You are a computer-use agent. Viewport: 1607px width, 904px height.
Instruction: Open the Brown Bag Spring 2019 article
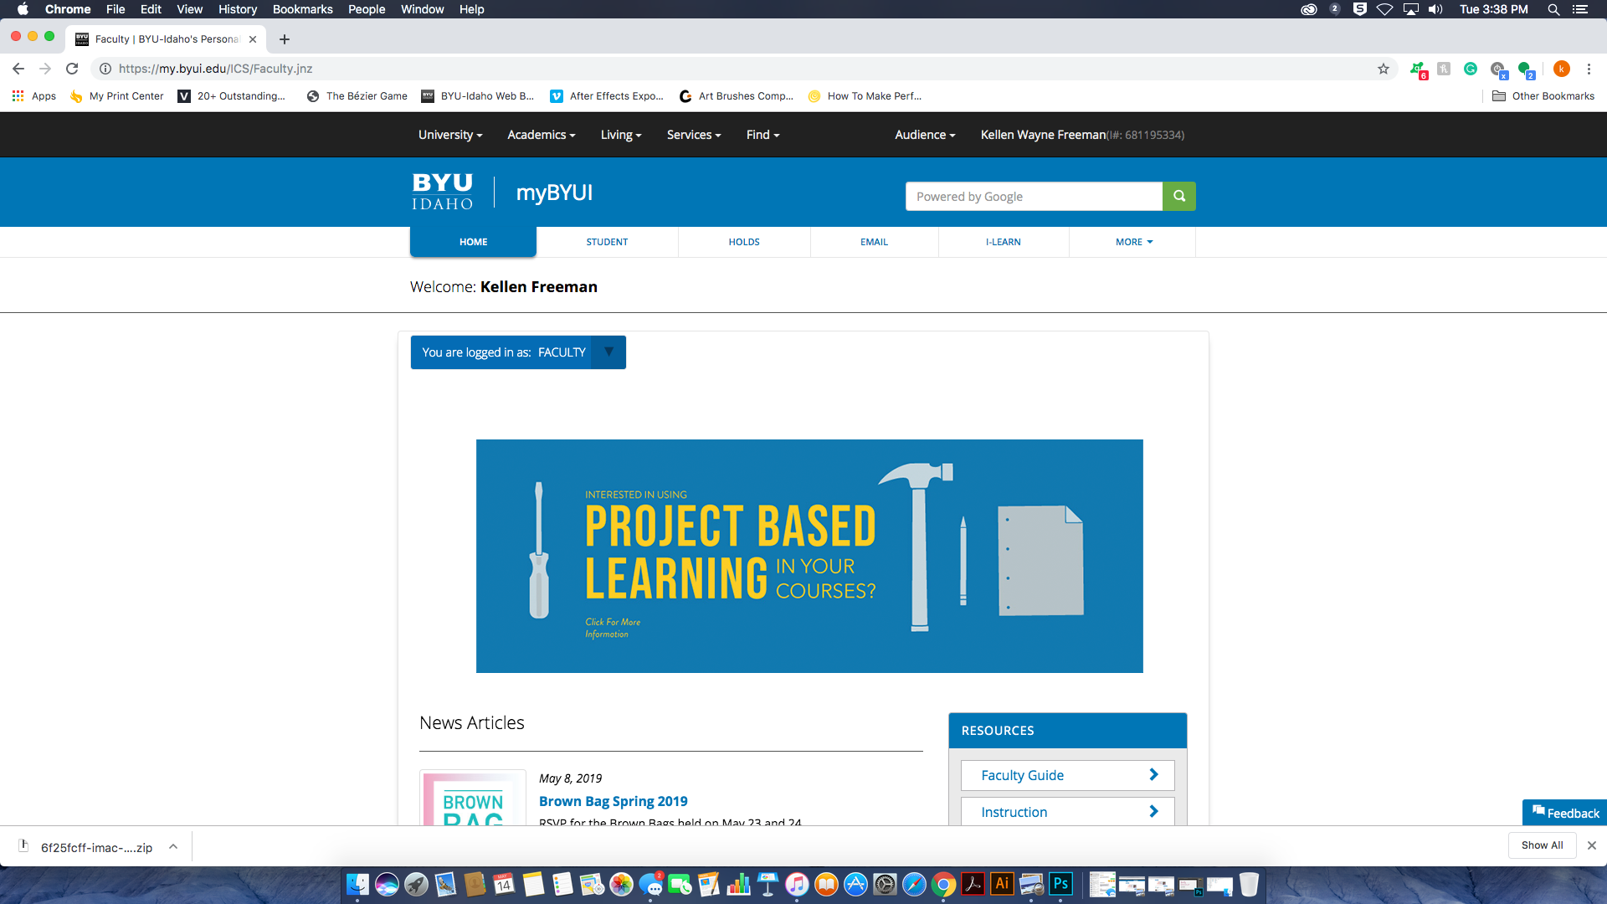614,801
